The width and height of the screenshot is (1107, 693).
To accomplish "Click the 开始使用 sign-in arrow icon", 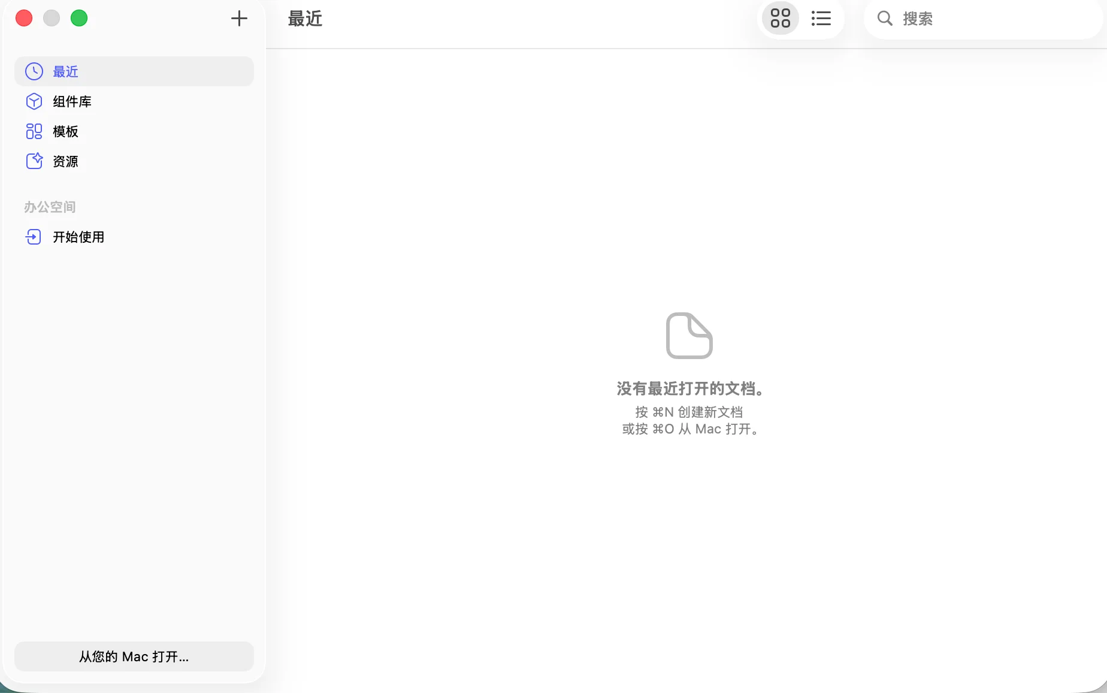I will point(34,237).
